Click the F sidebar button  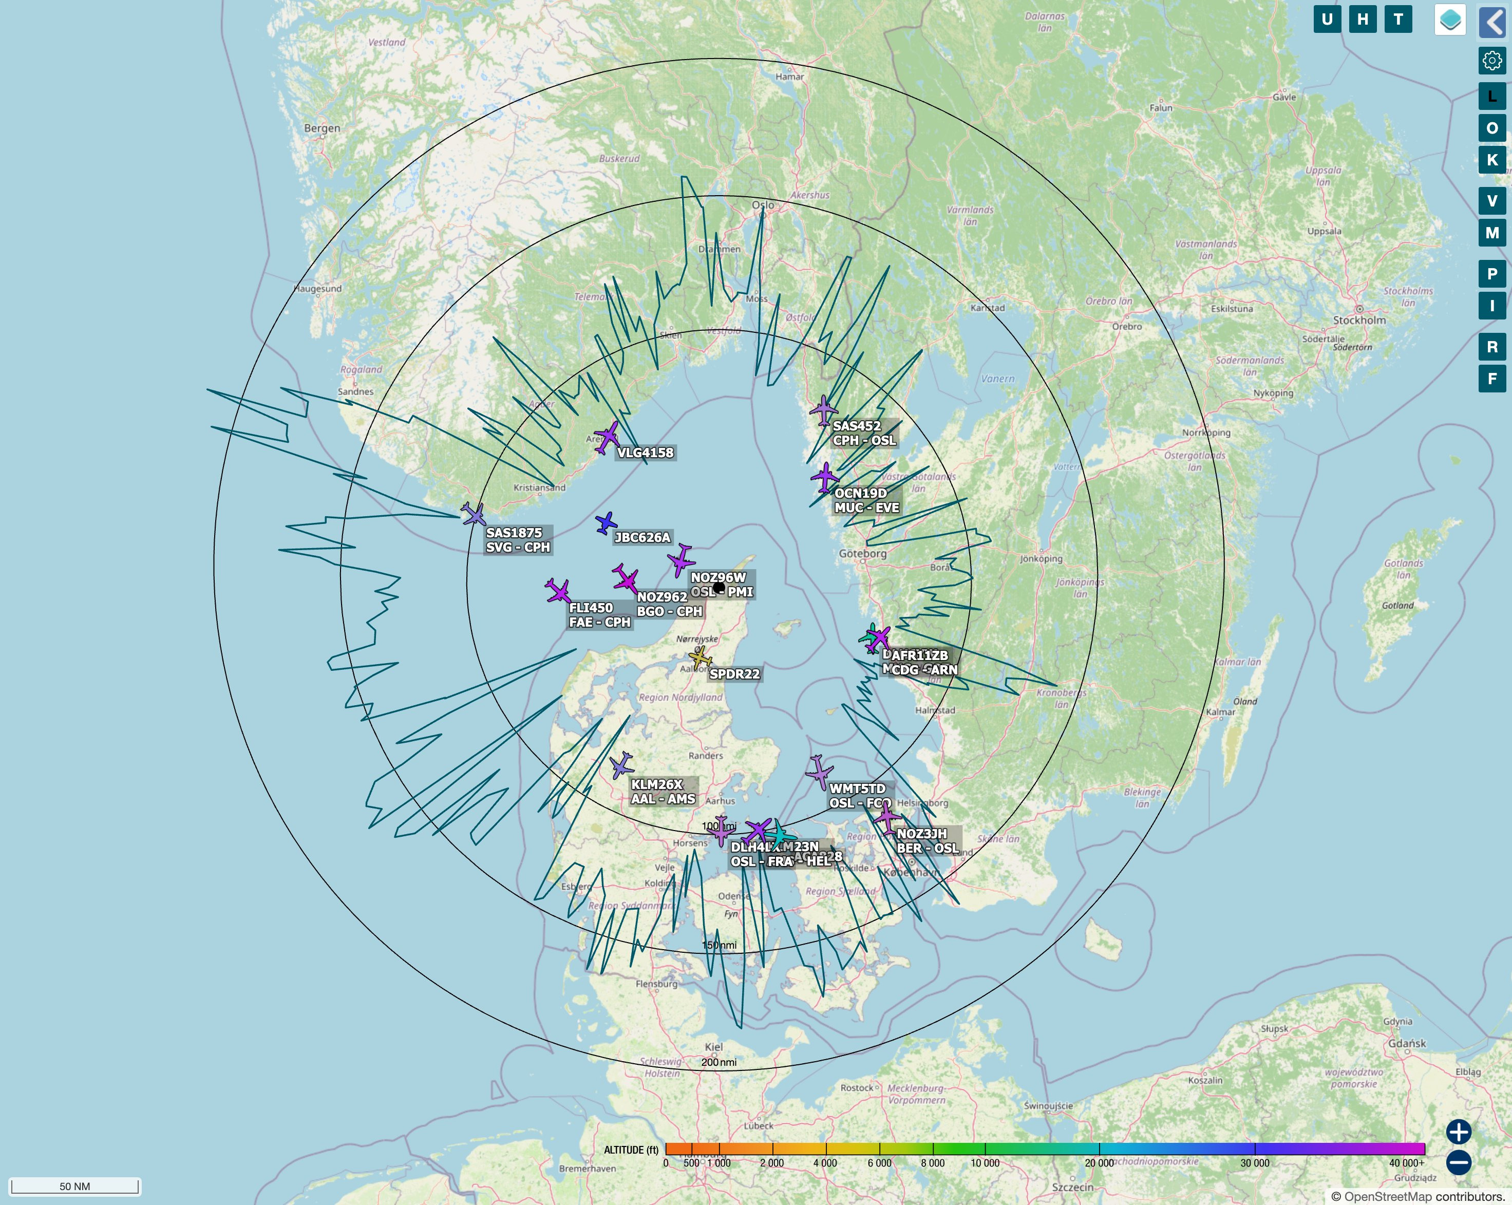tap(1491, 379)
